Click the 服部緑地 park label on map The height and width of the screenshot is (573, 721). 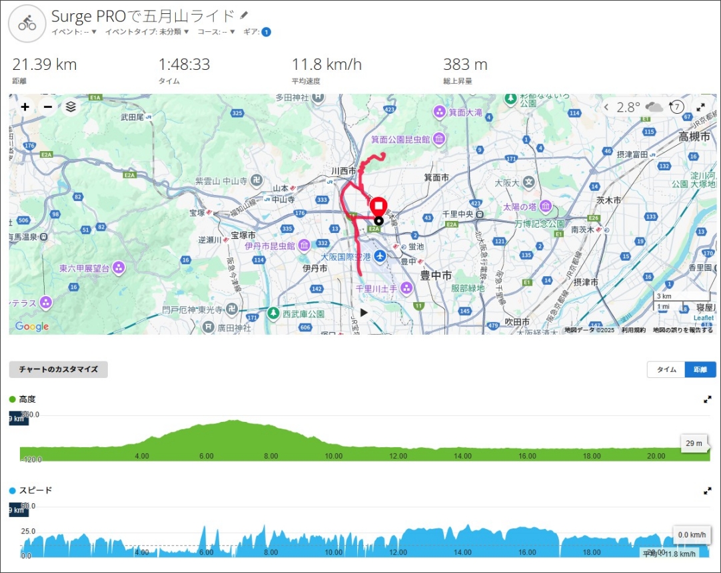(468, 288)
